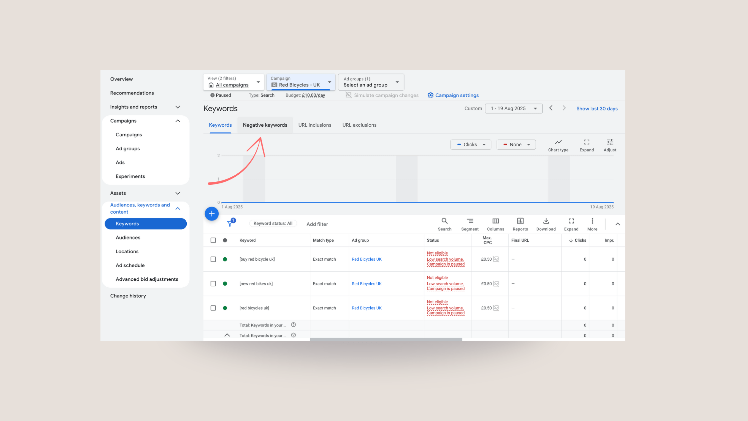The height and width of the screenshot is (421, 748).
Task: Open the Columns customization icon
Action: 495,224
